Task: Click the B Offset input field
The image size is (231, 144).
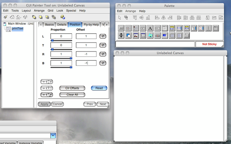Action: pos(86,63)
